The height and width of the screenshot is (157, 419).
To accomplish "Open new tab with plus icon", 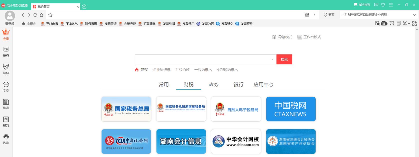I will [84, 7].
